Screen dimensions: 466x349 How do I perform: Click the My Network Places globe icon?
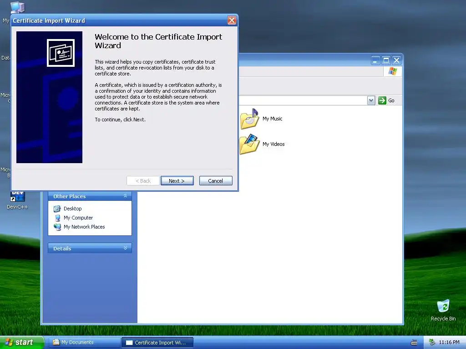point(57,227)
